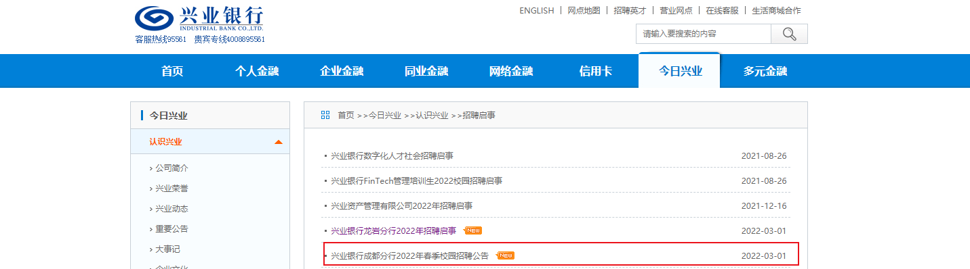This screenshot has width=970, height=269.
Task: Open 兴业银行龙岩分行2022年招聘启事
Action: click(x=393, y=230)
